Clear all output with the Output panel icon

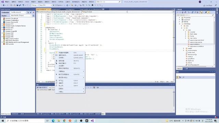[x=94, y=87]
